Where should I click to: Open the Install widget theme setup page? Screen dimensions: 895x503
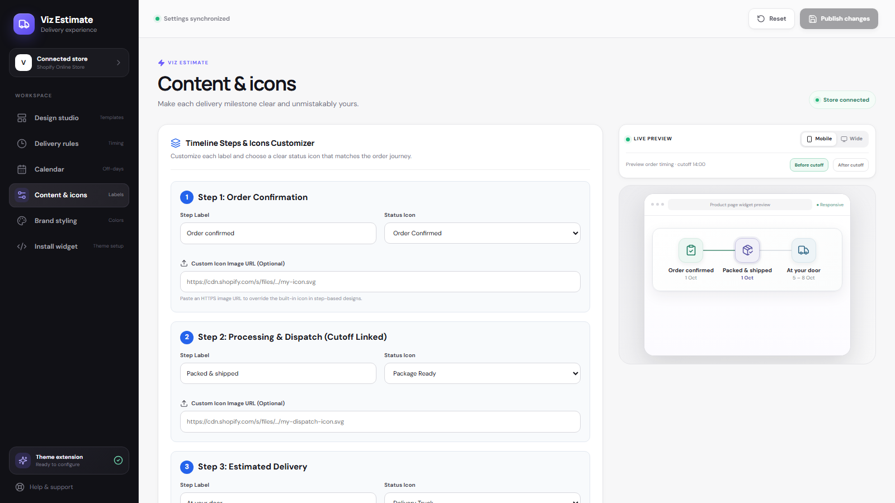[69, 246]
